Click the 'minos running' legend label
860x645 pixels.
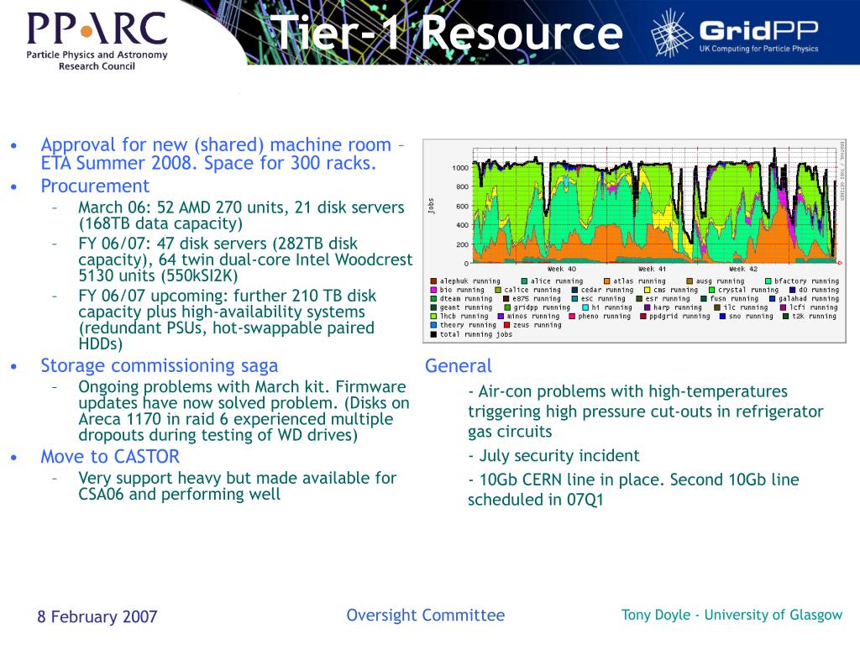pyautogui.click(x=533, y=317)
